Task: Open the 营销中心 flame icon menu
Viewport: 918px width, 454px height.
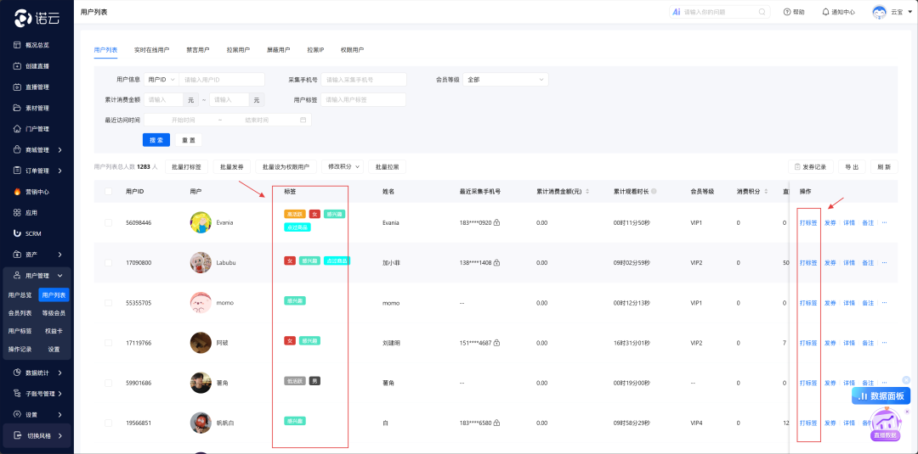Action: coord(17,192)
